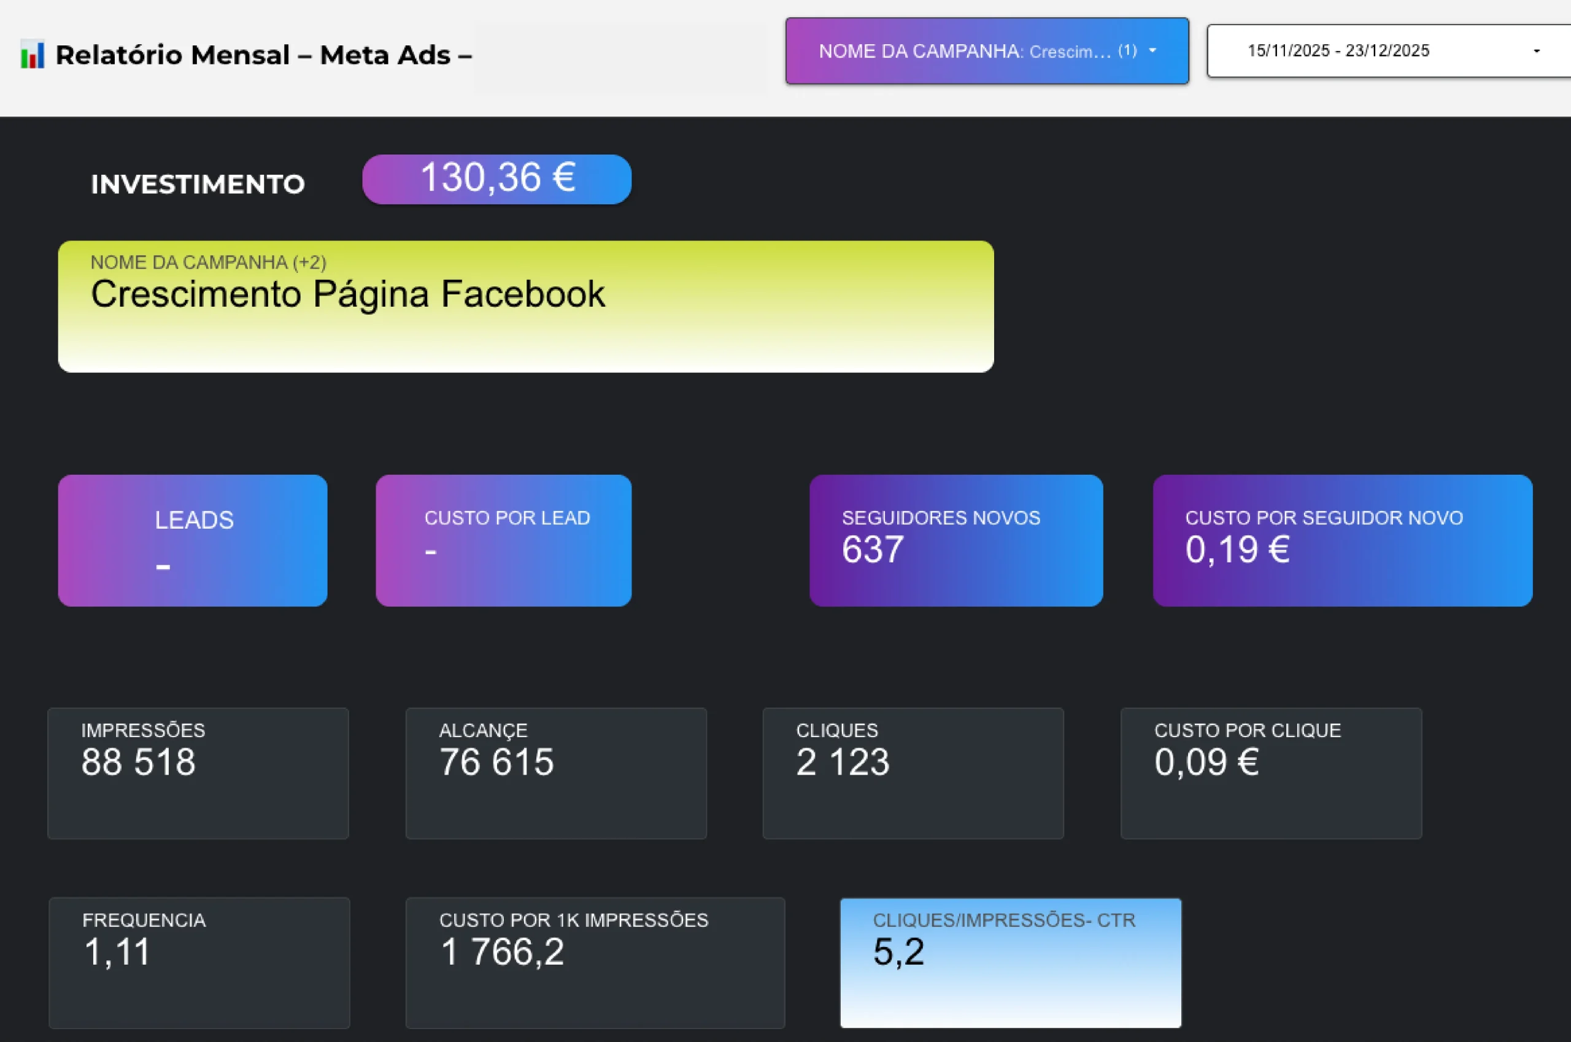Click the LEADS scorecard
Viewport: 1571px width, 1042px height.
coord(192,540)
